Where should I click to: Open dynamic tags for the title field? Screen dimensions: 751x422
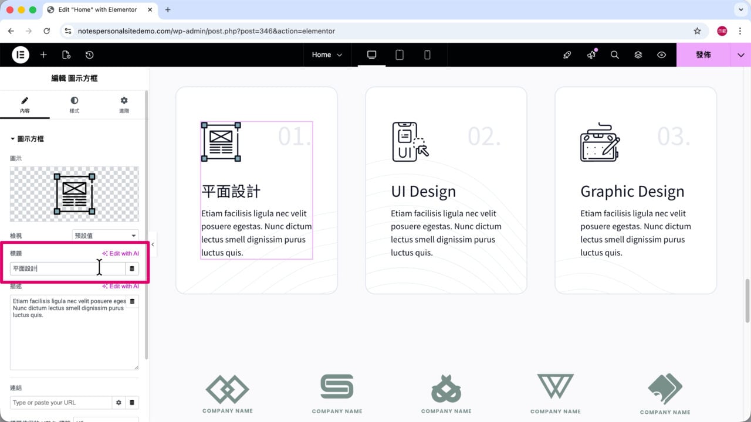[x=132, y=268]
